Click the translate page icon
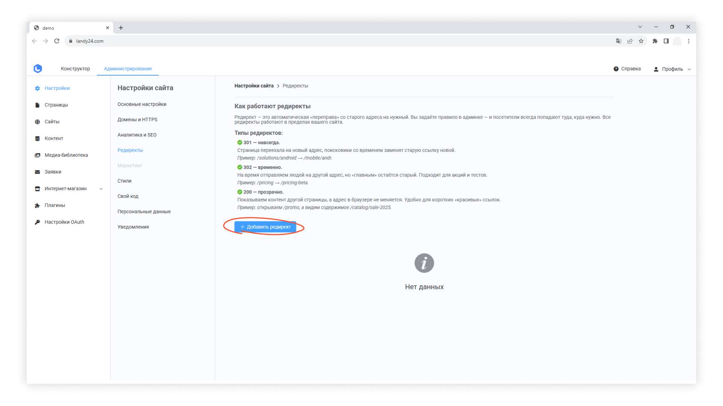This screenshot has width=723, height=406. click(x=618, y=41)
